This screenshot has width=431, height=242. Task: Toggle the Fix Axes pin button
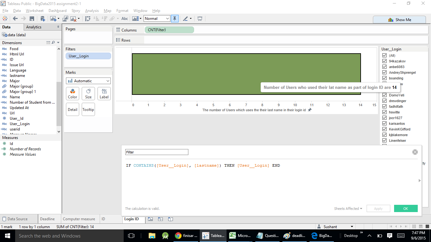coord(174,19)
